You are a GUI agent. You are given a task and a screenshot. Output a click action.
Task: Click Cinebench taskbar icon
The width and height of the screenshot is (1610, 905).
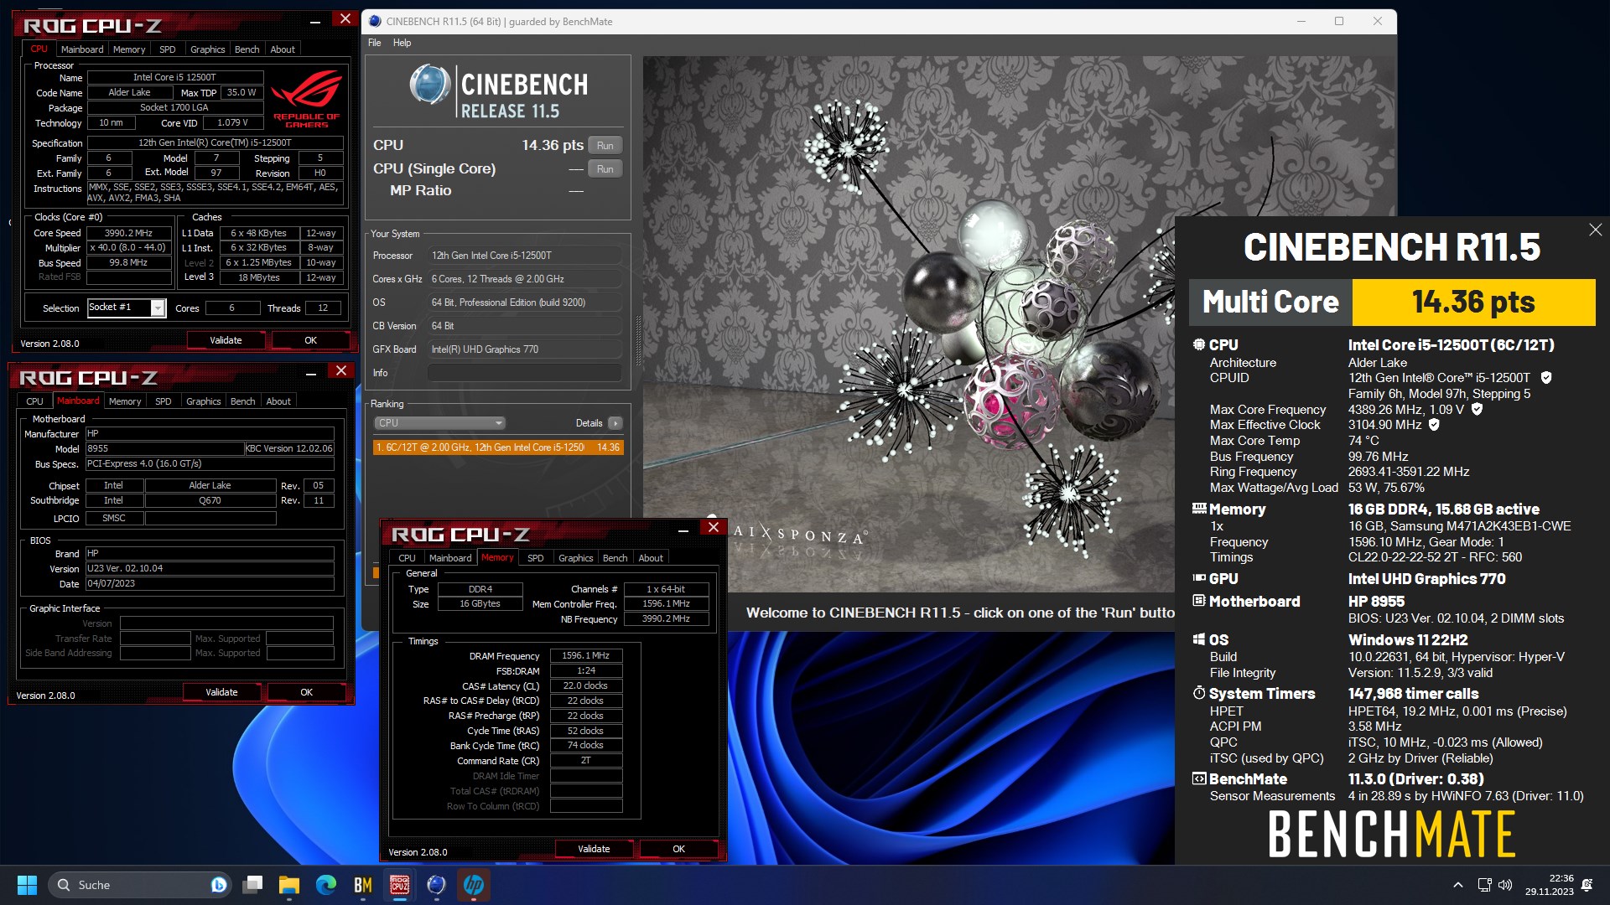pos(436,885)
